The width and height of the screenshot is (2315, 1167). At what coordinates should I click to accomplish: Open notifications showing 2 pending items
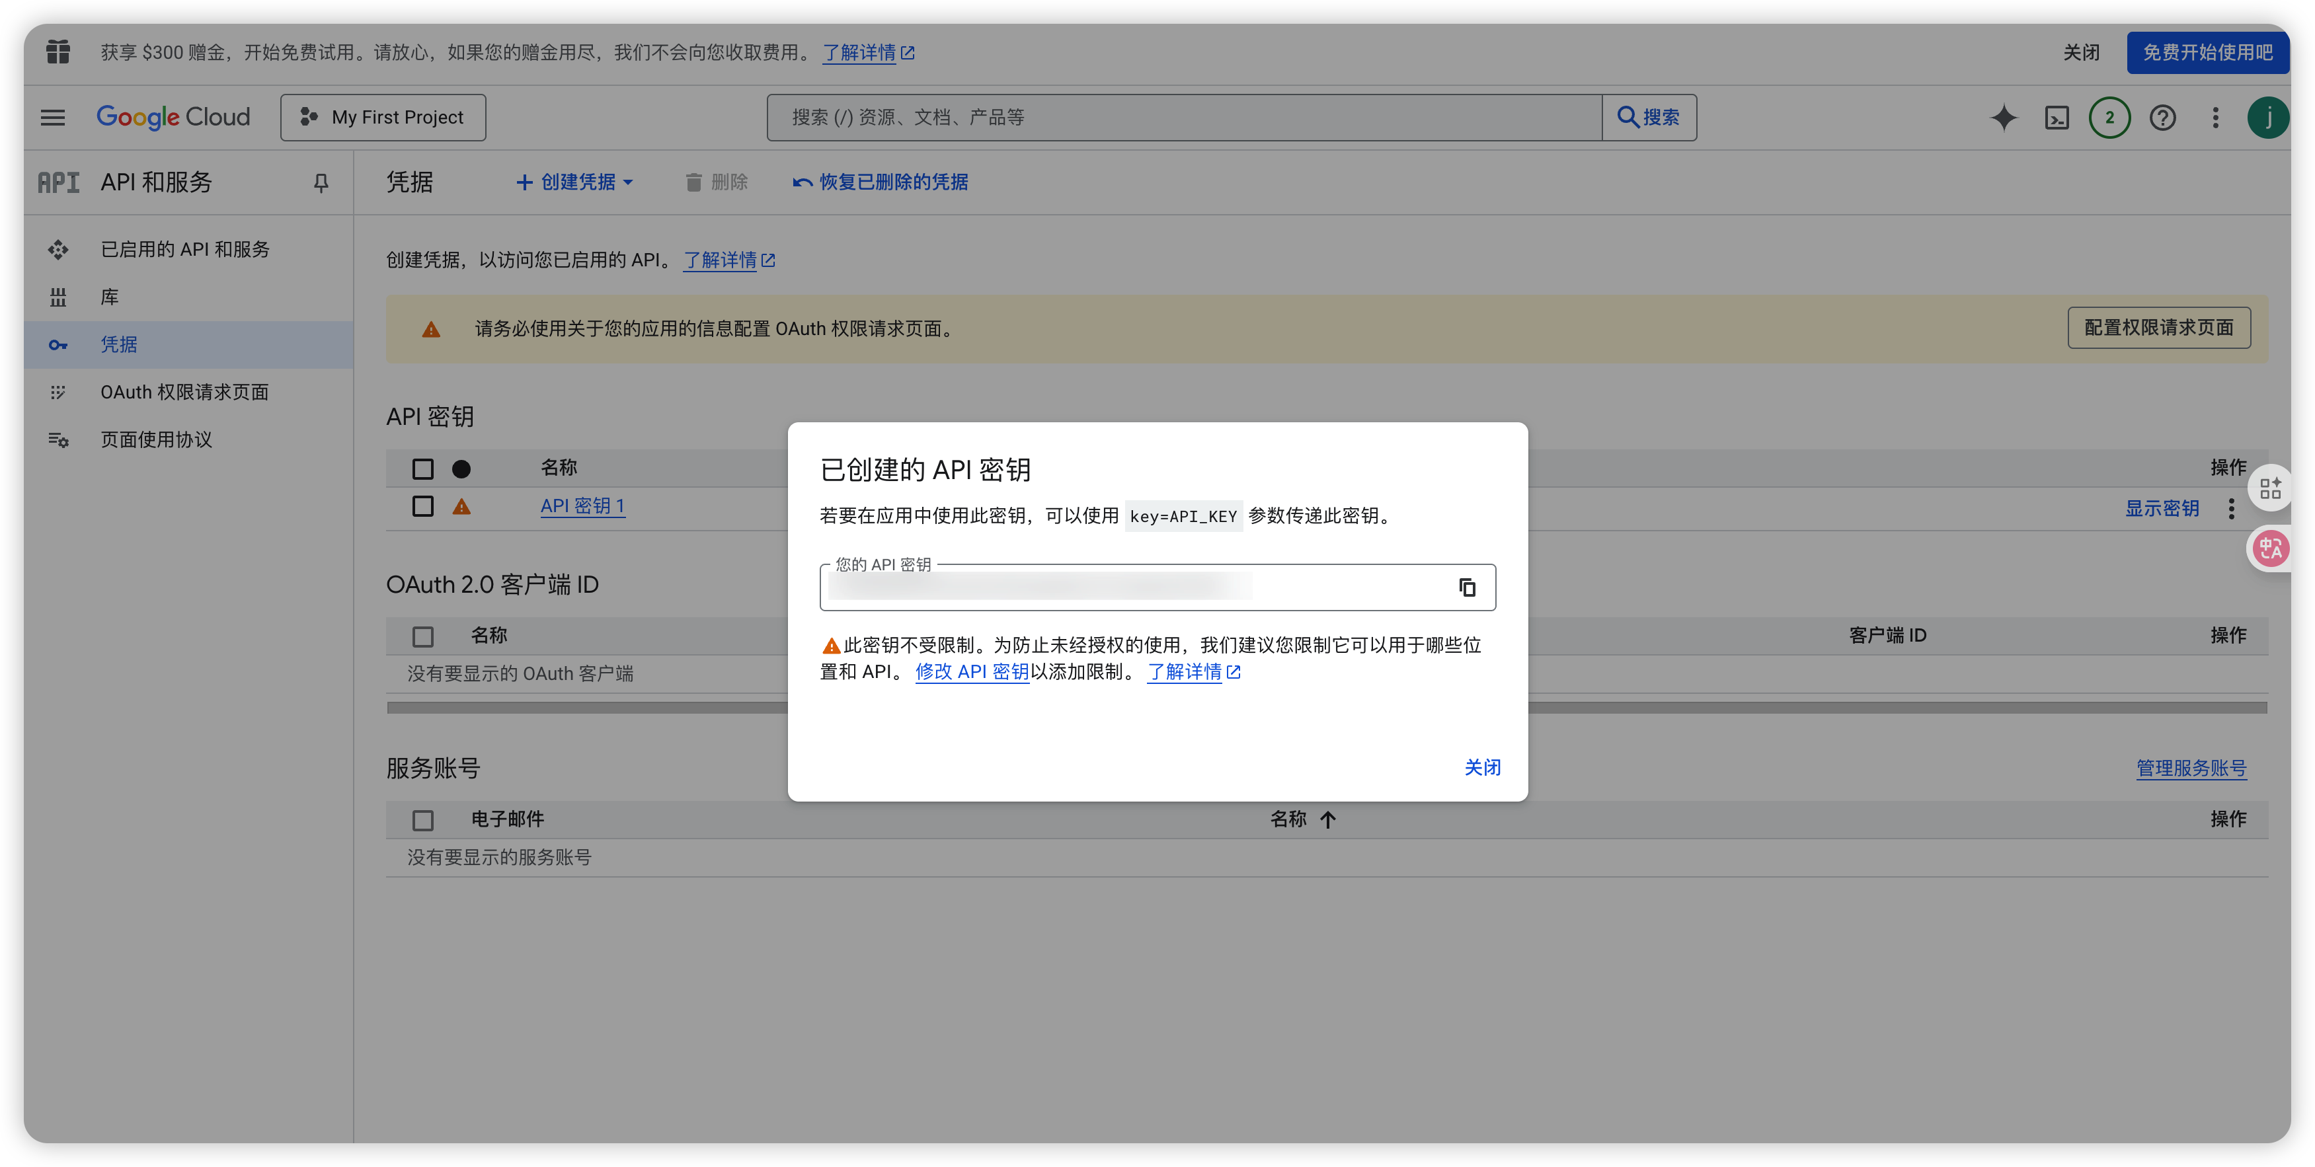(x=2109, y=117)
